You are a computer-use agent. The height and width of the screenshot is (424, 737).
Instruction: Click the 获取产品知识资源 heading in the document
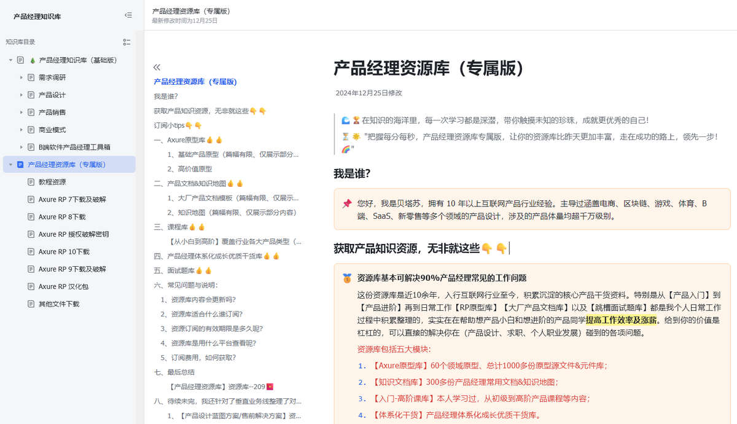[x=406, y=248]
